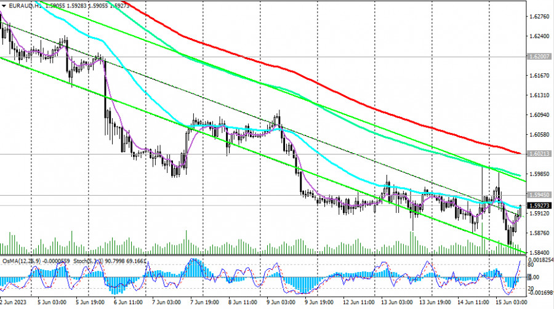The width and height of the screenshot is (554, 309).
Task: Select the 1.61670 price axis label
Action: click(539, 76)
